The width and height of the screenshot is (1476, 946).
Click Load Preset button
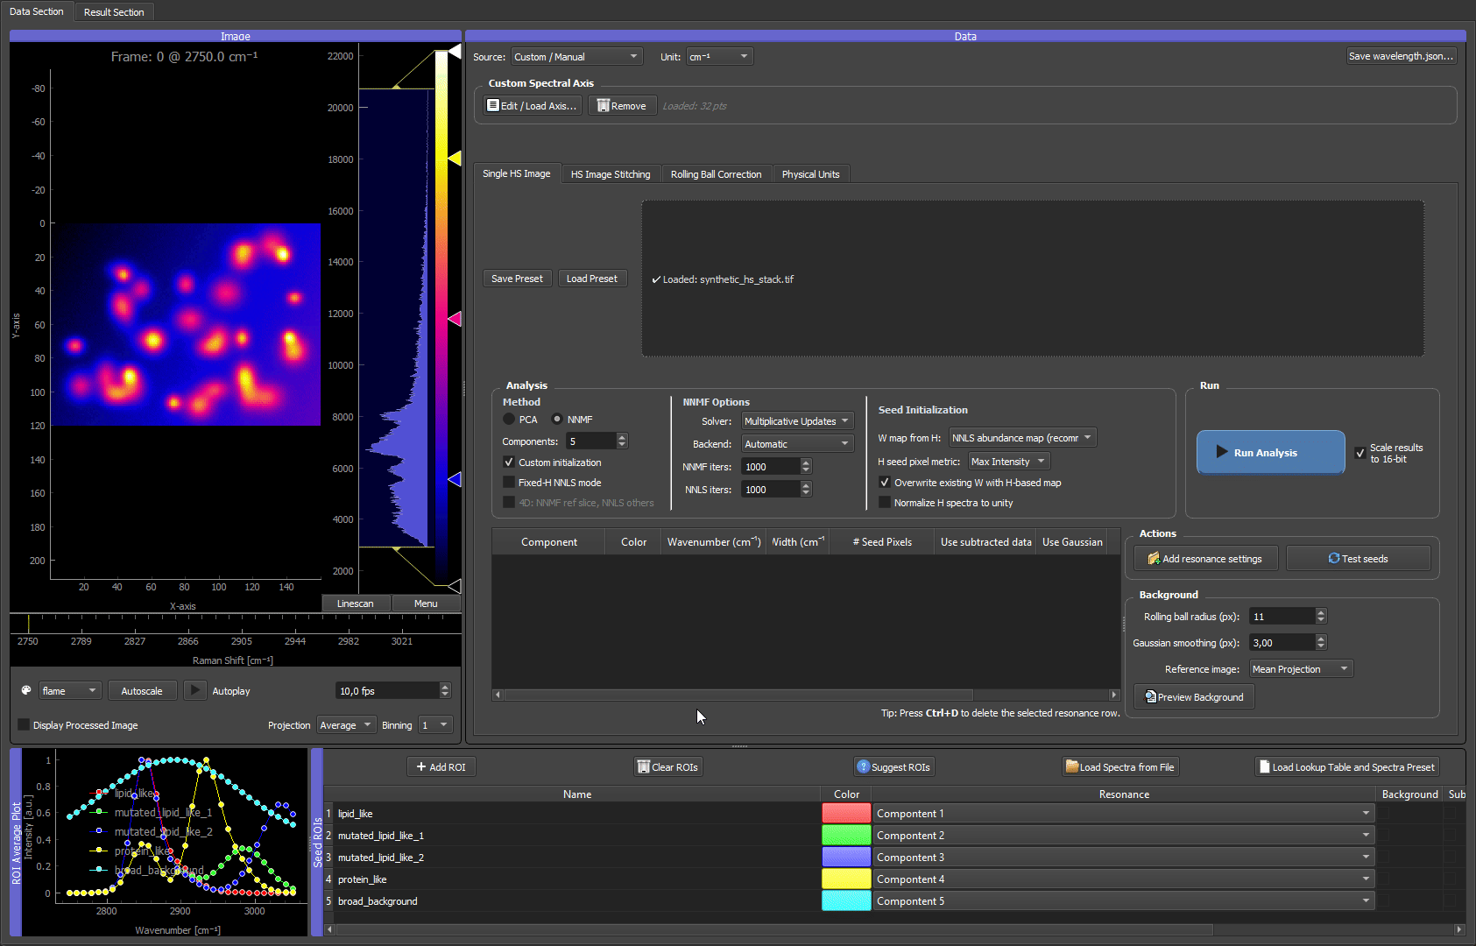point(592,279)
